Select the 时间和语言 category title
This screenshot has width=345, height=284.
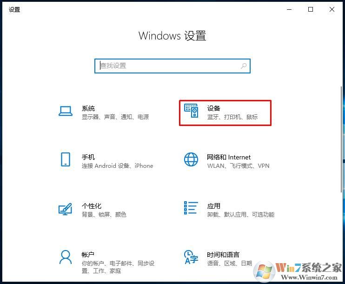[223, 255]
